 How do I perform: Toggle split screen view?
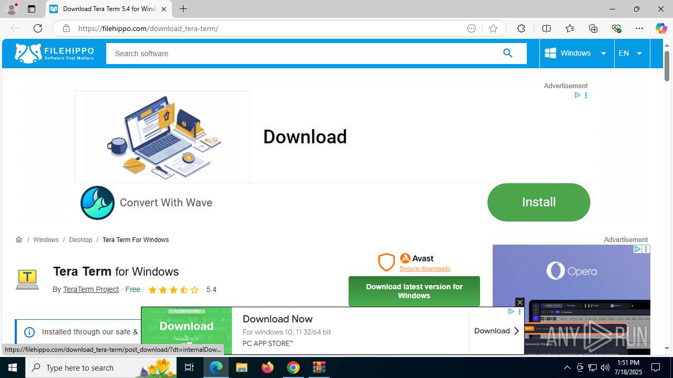pos(546,28)
